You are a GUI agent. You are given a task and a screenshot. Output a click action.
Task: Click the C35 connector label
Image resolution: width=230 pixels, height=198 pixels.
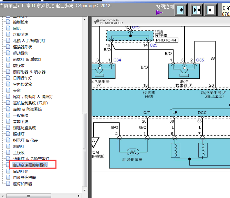click(200, 60)
